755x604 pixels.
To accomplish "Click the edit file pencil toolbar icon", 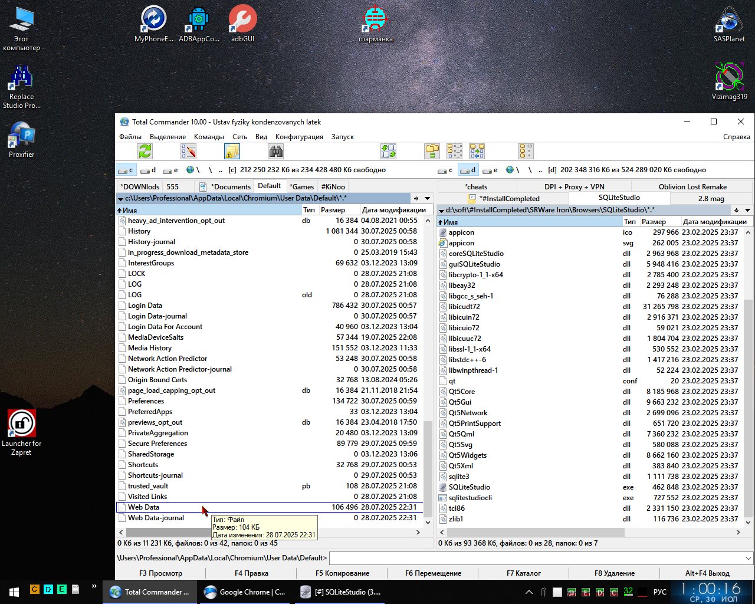I will coord(188,152).
